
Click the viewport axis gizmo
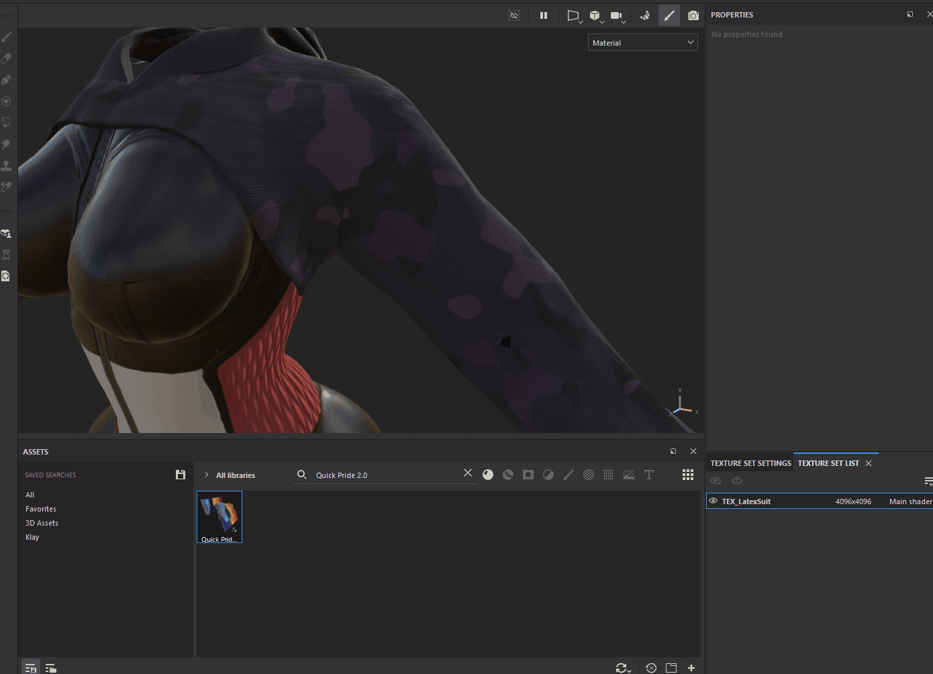683,403
